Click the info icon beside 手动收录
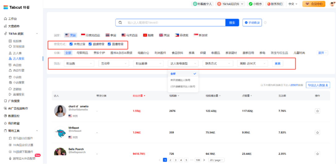 pos(265,23)
